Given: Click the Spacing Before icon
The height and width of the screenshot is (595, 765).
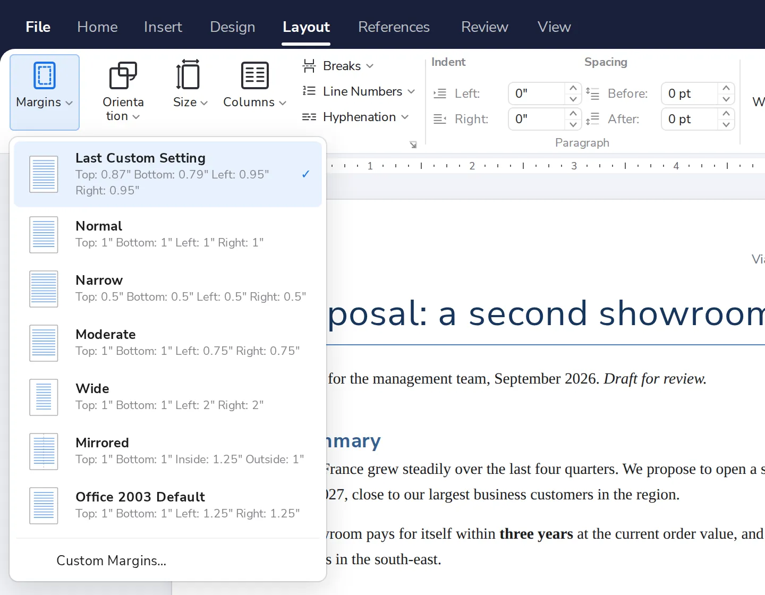Looking at the screenshot, I should [x=592, y=94].
